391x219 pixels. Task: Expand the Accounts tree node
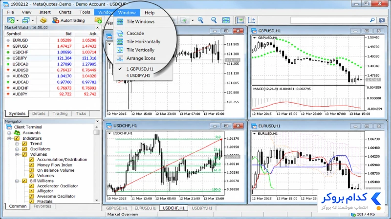pyautogui.click(x=9, y=133)
